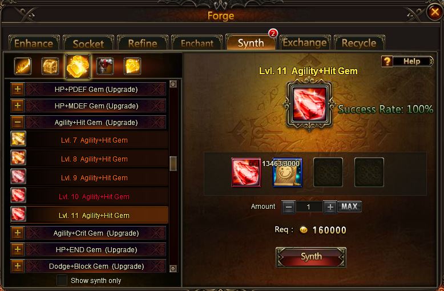This screenshot has height=291, width=444.
Task: Click the red gem material slot
Action: point(246,172)
